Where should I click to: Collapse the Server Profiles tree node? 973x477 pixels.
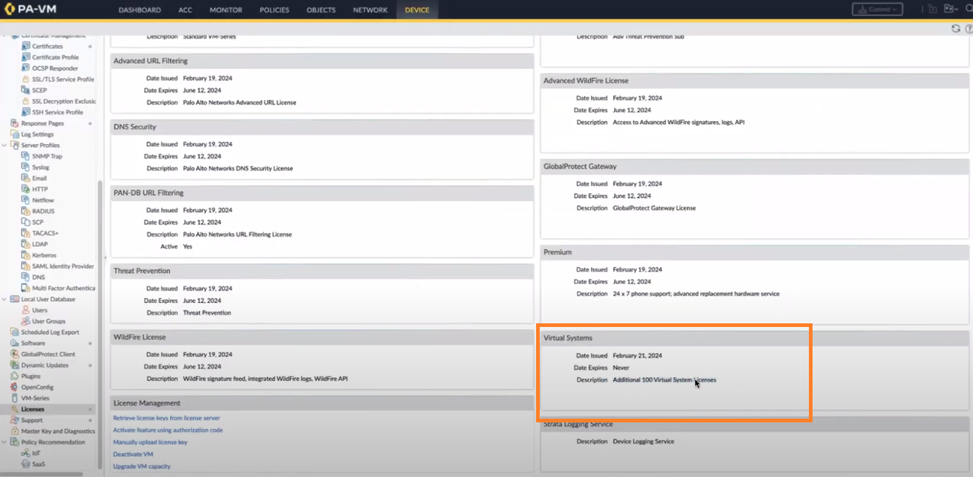coord(5,146)
